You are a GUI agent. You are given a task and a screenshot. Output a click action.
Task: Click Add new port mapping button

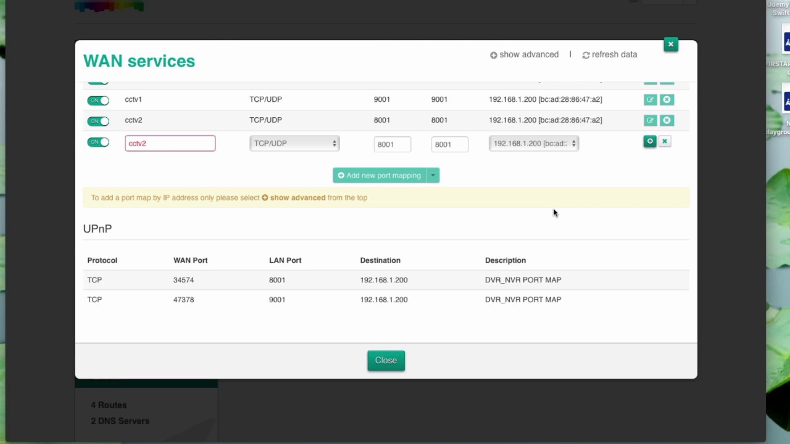380,175
